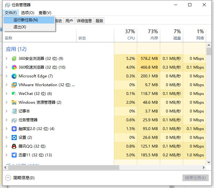
Task: Click the 360安全浏览器 app icon
Action: 14,59
